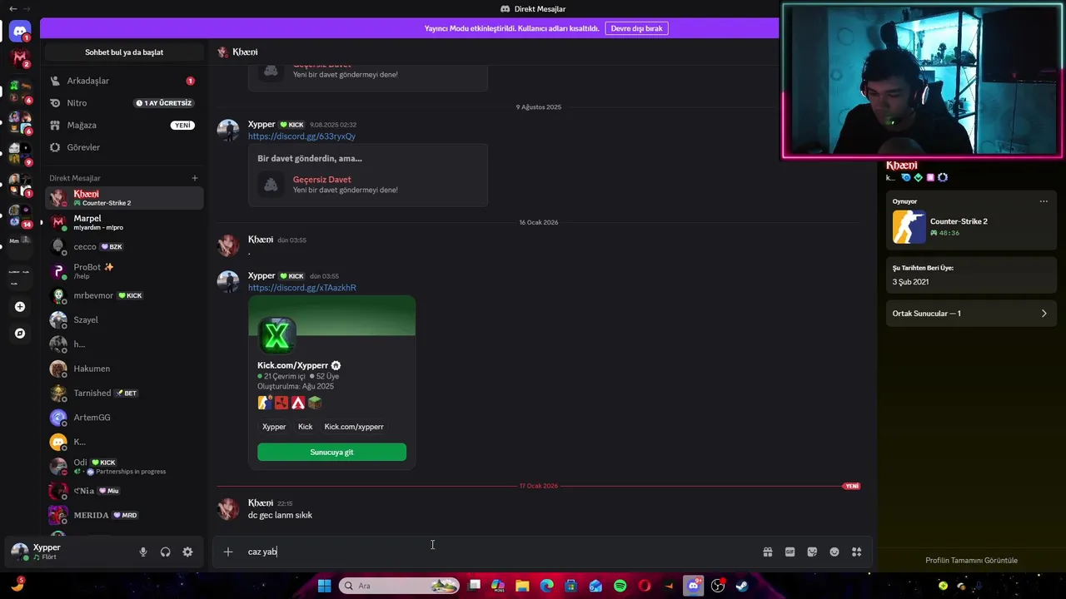Open ArtemGG direct message
This screenshot has height=599, width=1066.
[x=124, y=418]
